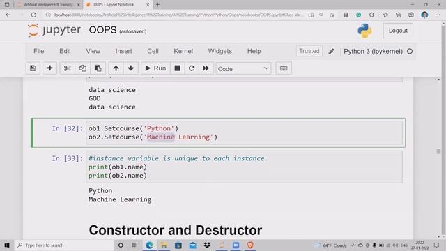Show hidden system tray icons
Image resolution: width=446 pixels, height=251 pixels.
tap(353, 245)
